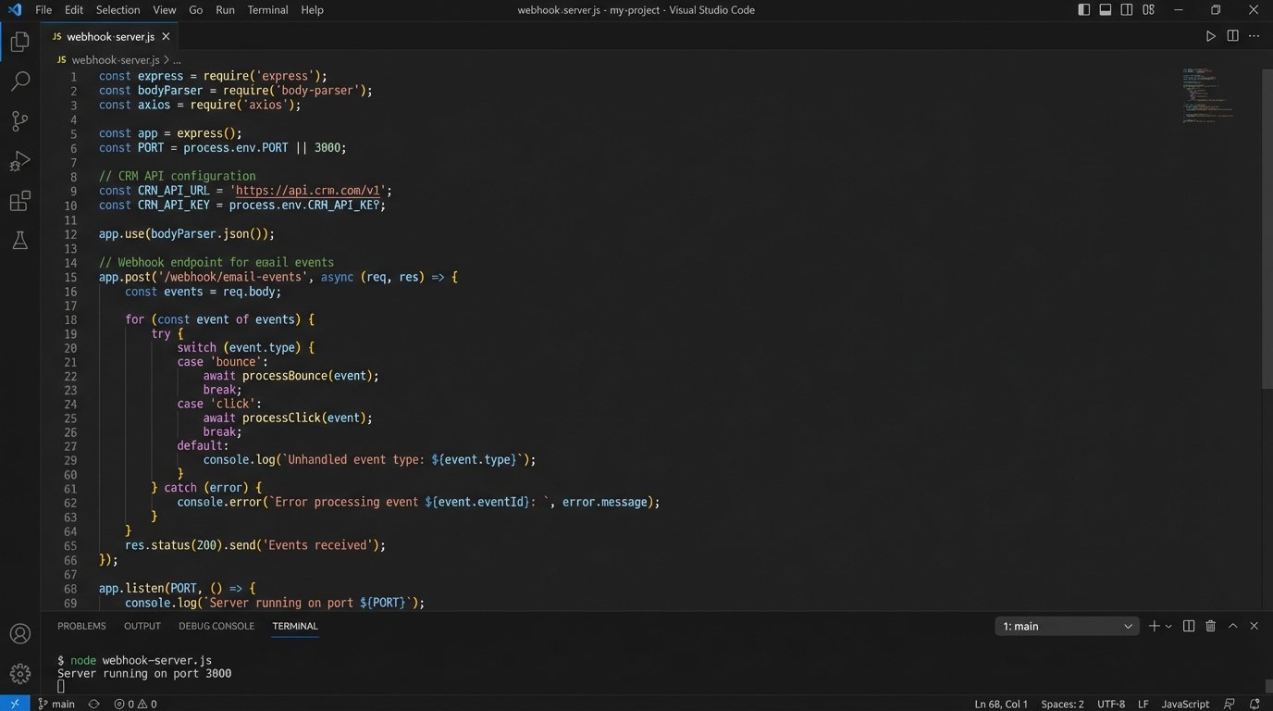This screenshot has width=1273, height=711.
Task: Open the Source Control view
Action: coord(19,121)
